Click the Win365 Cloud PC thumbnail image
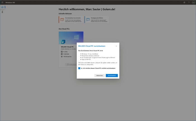Viewport: 196px width, 121px height. 71,38
